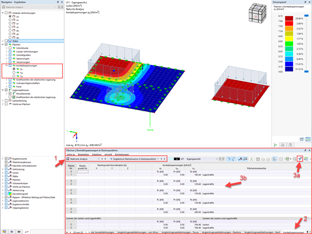Select the τyz contact stress radio
The image size is (312, 234).
tap(14, 73)
